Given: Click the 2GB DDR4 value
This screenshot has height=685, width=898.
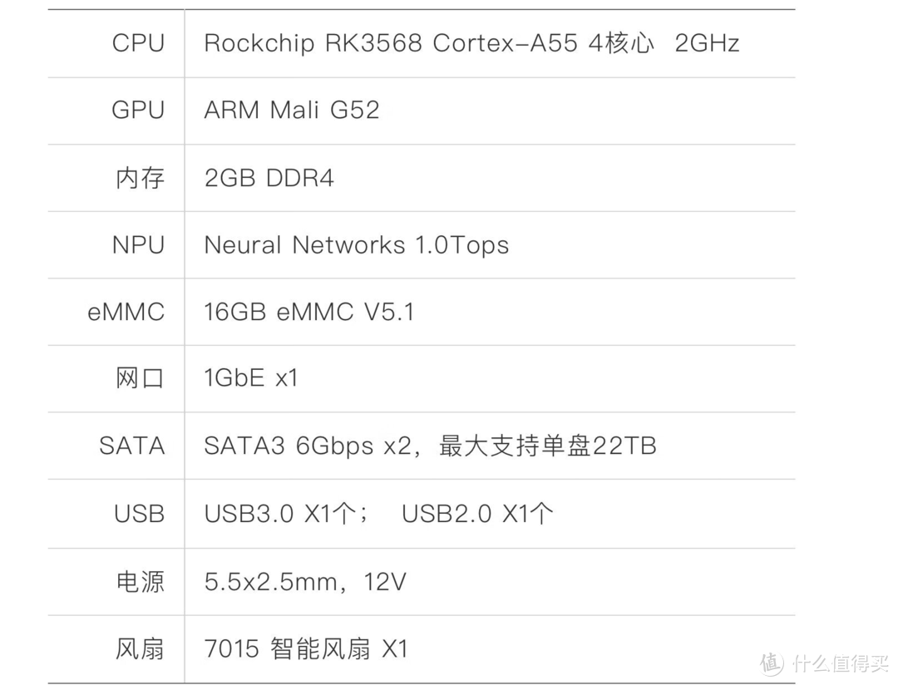Looking at the screenshot, I should 269,178.
